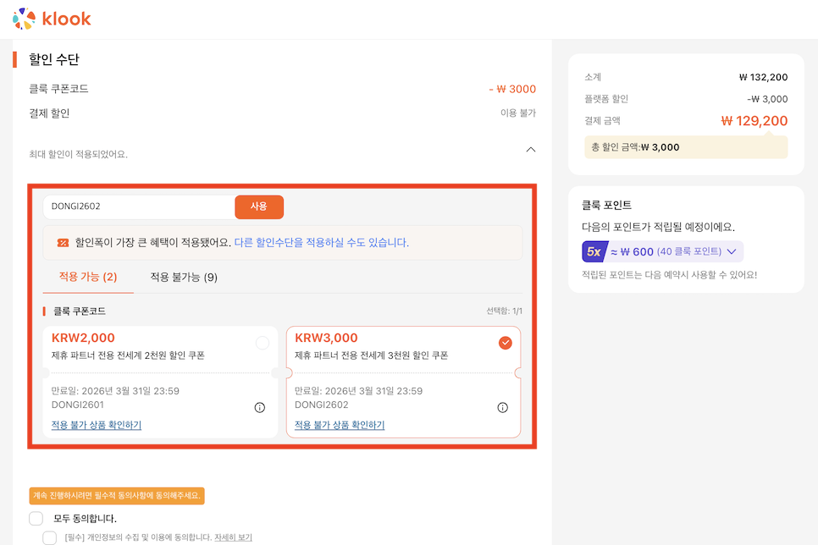Click the 결제 금액 ₩ 129,200 total
This screenshot has width=818, height=545.
point(754,121)
